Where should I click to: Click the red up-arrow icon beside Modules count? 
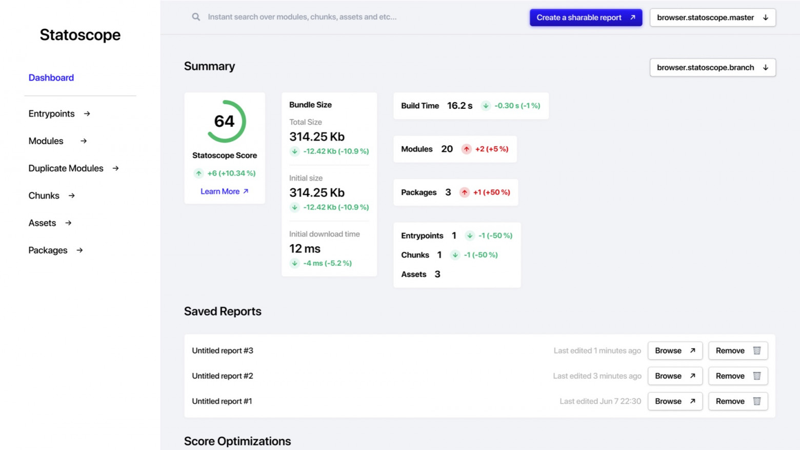point(466,149)
